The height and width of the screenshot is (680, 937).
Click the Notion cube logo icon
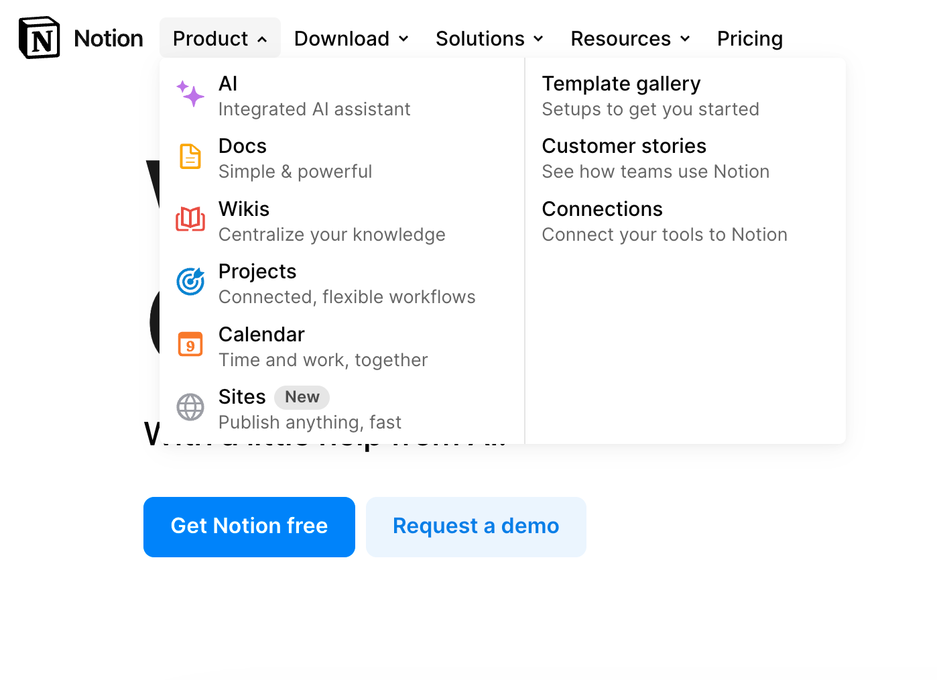coord(40,38)
